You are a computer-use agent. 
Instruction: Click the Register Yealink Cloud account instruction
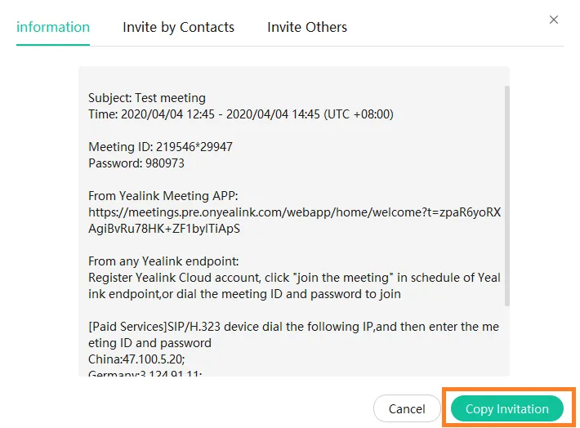point(294,278)
